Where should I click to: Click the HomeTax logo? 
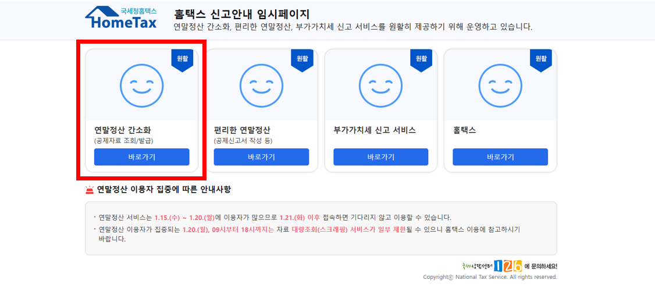[121, 17]
